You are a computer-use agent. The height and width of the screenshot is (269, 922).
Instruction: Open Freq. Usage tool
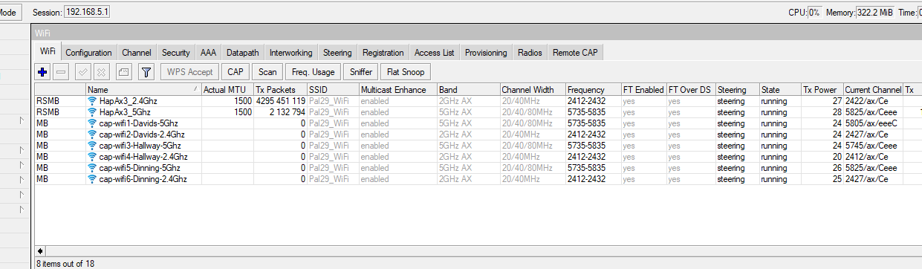click(314, 72)
